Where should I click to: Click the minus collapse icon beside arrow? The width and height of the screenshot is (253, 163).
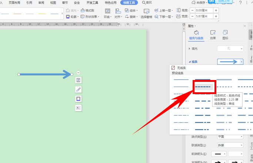point(79,73)
